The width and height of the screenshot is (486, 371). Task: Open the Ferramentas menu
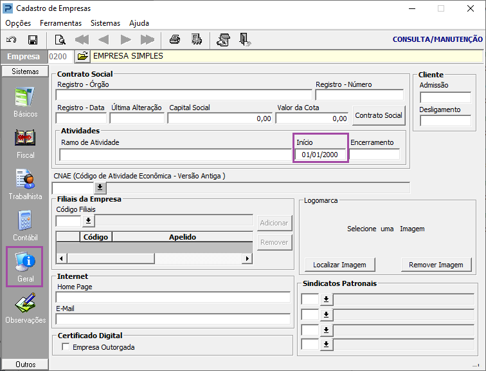click(60, 23)
